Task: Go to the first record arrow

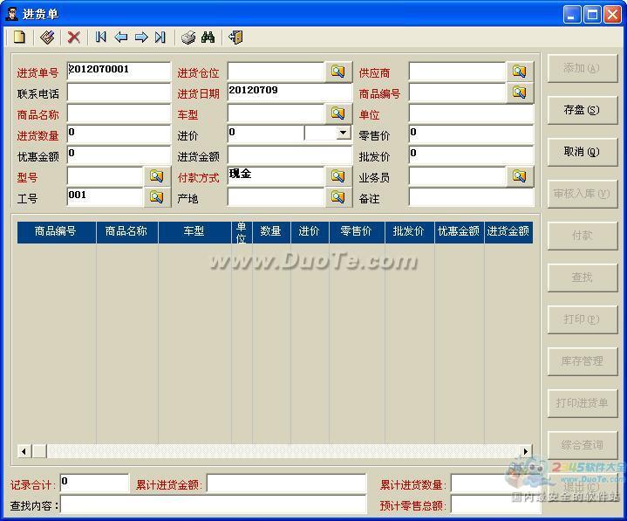Action: point(101,38)
